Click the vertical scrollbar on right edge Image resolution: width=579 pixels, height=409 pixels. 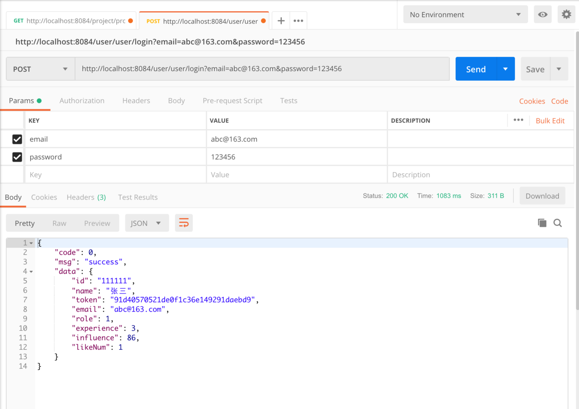[x=577, y=171]
